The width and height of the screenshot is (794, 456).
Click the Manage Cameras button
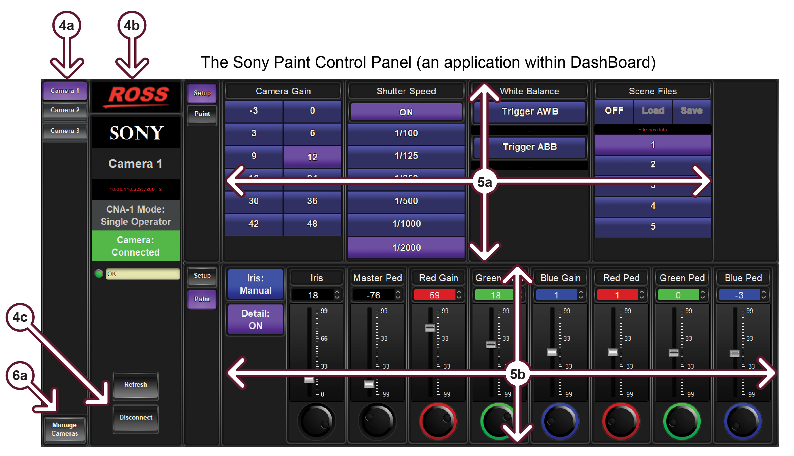coord(65,429)
